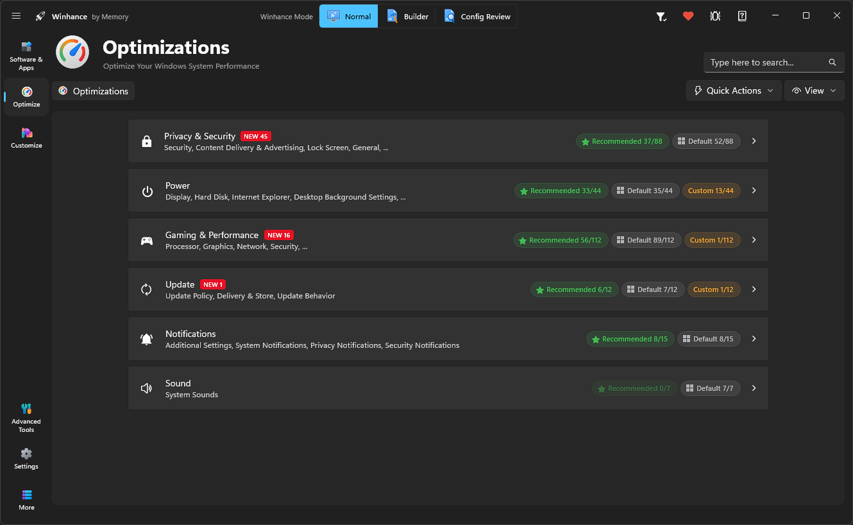Open the hamburger navigation menu
The width and height of the screenshot is (853, 525).
point(16,16)
